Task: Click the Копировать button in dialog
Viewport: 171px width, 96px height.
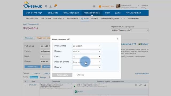Action: pos(62,75)
